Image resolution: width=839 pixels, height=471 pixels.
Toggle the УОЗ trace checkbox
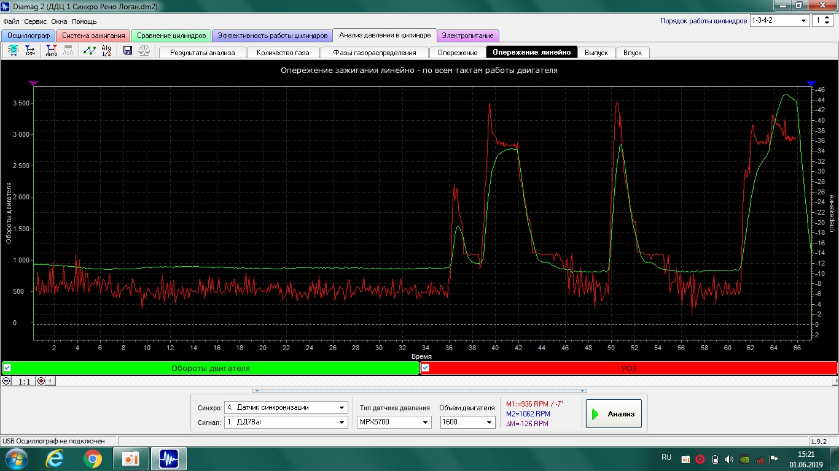point(425,368)
